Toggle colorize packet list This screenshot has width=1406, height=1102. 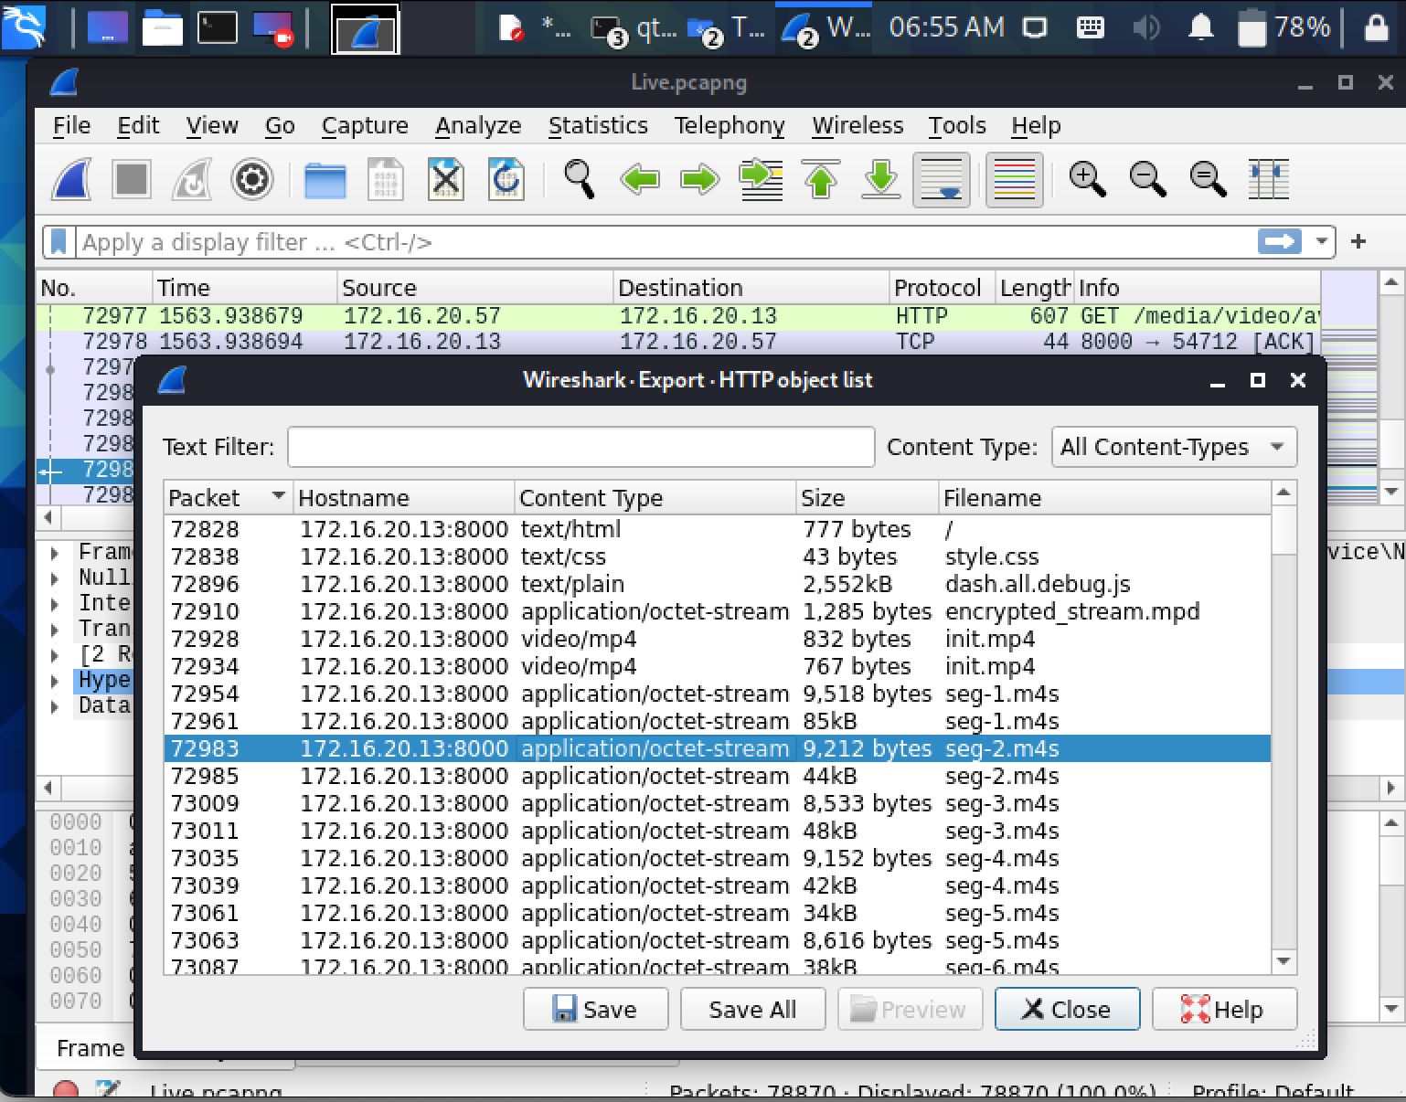pyautogui.click(x=1014, y=179)
